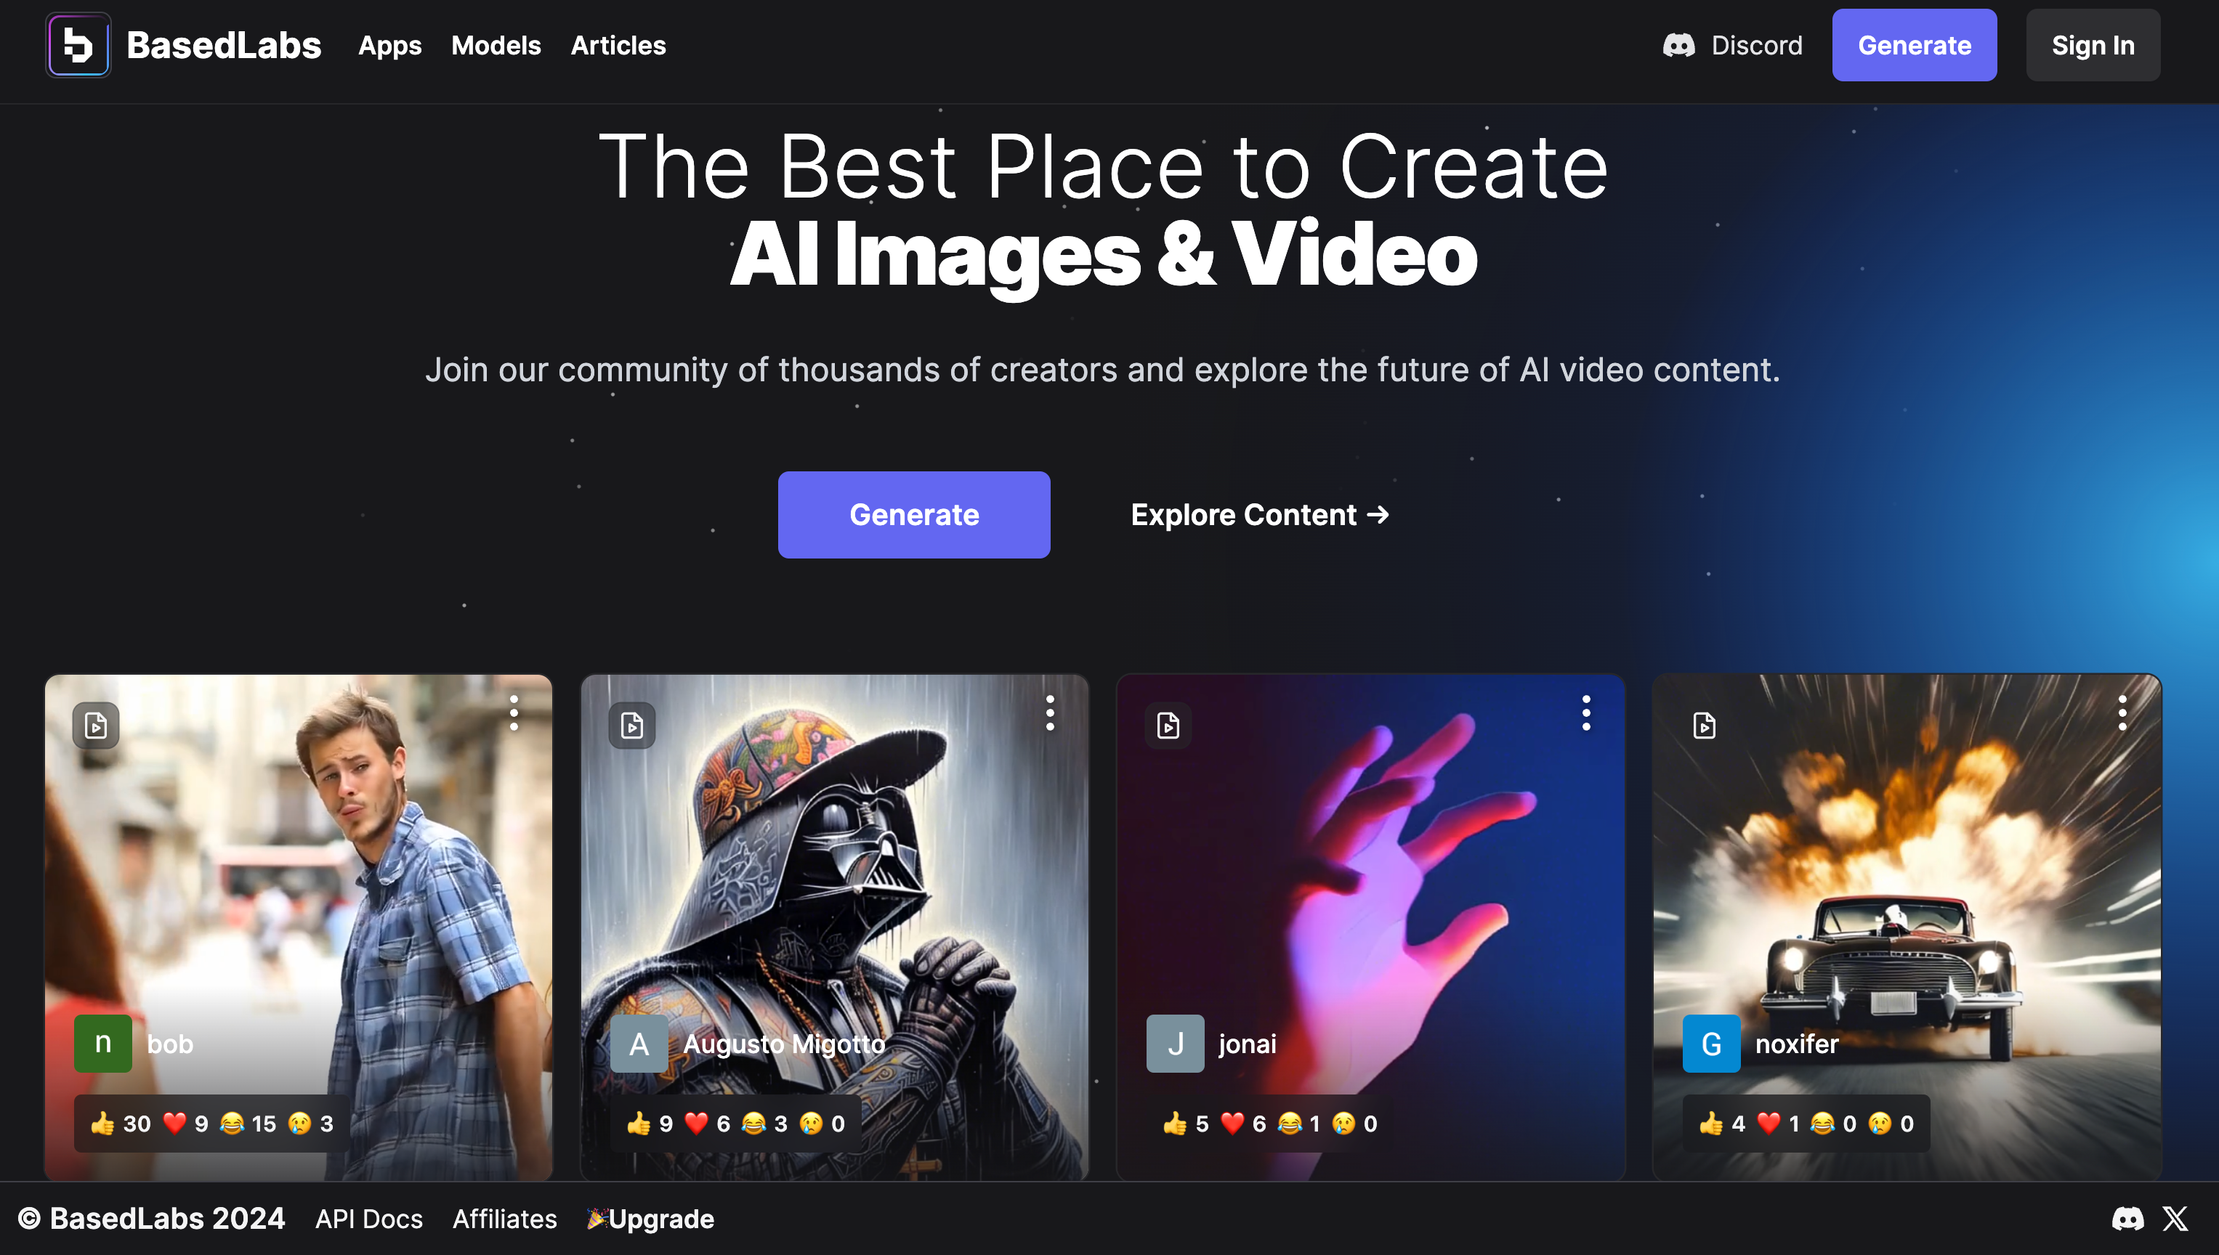Go to the Models page
2219x1255 pixels.
pos(496,45)
